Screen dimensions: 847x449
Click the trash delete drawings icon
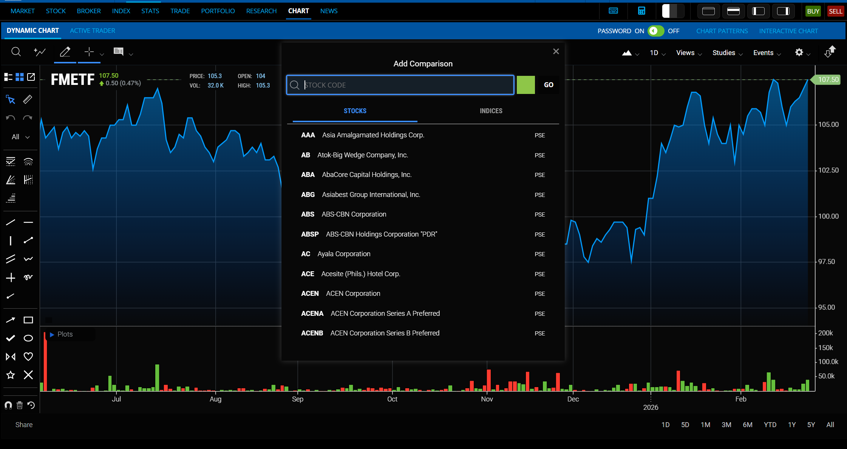tap(20, 405)
